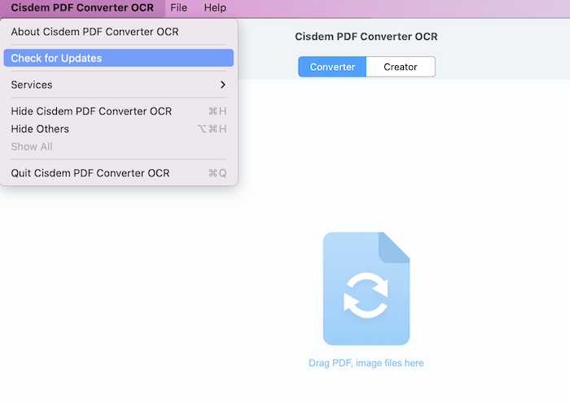Open the Services menu entry
This screenshot has height=404, width=570.
click(x=119, y=85)
